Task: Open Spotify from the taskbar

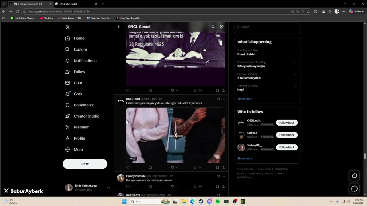Action: (x=218, y=202)
